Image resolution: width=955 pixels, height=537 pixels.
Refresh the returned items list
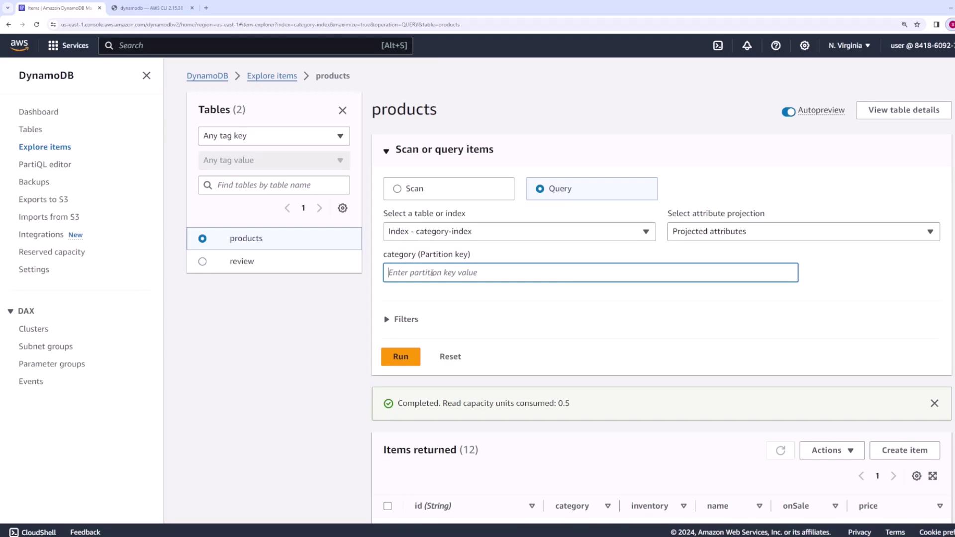pos(780,450)
